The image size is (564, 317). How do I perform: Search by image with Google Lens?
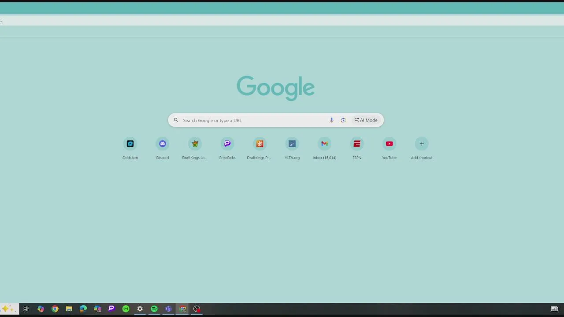(x=343, y=120)
